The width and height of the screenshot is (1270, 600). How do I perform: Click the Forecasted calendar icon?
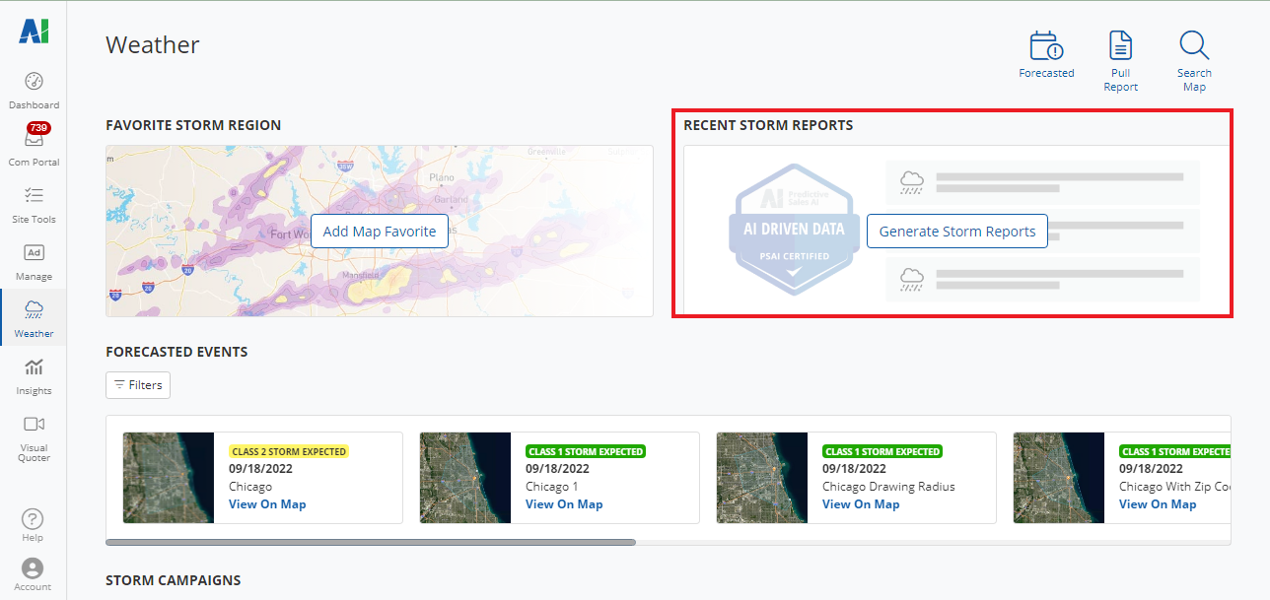coord(1046,46)
